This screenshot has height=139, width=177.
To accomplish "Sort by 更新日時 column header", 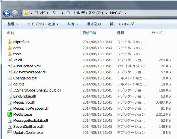I will tap(89, 33).
